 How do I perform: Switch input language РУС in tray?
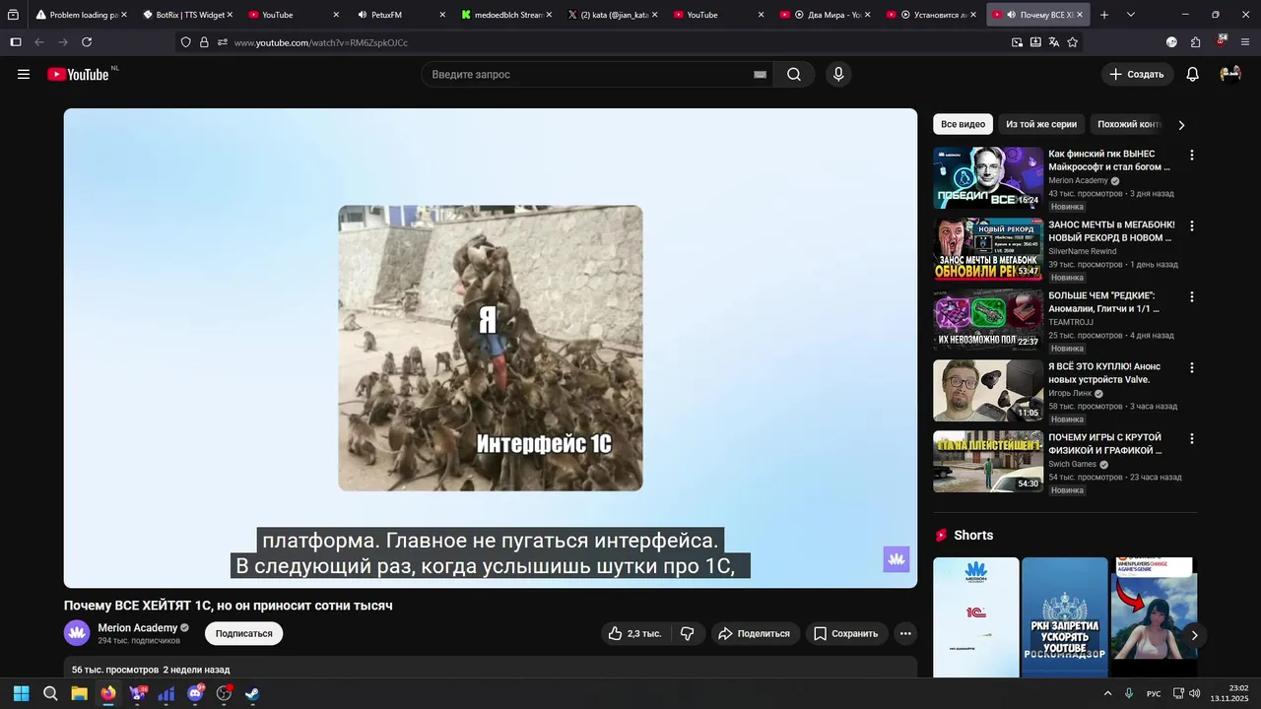[x=1154, y=693]
